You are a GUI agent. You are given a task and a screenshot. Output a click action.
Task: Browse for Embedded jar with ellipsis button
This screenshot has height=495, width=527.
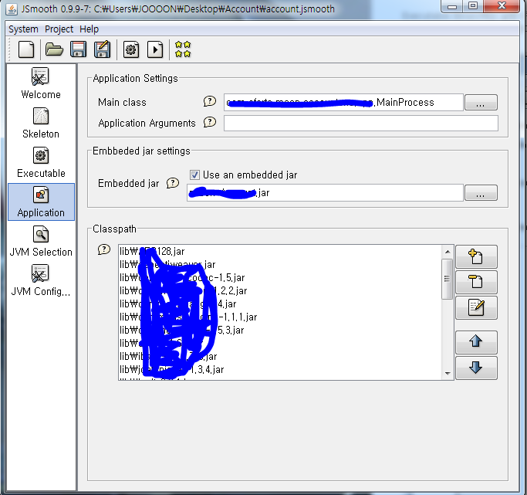click(x=481, y=193)
